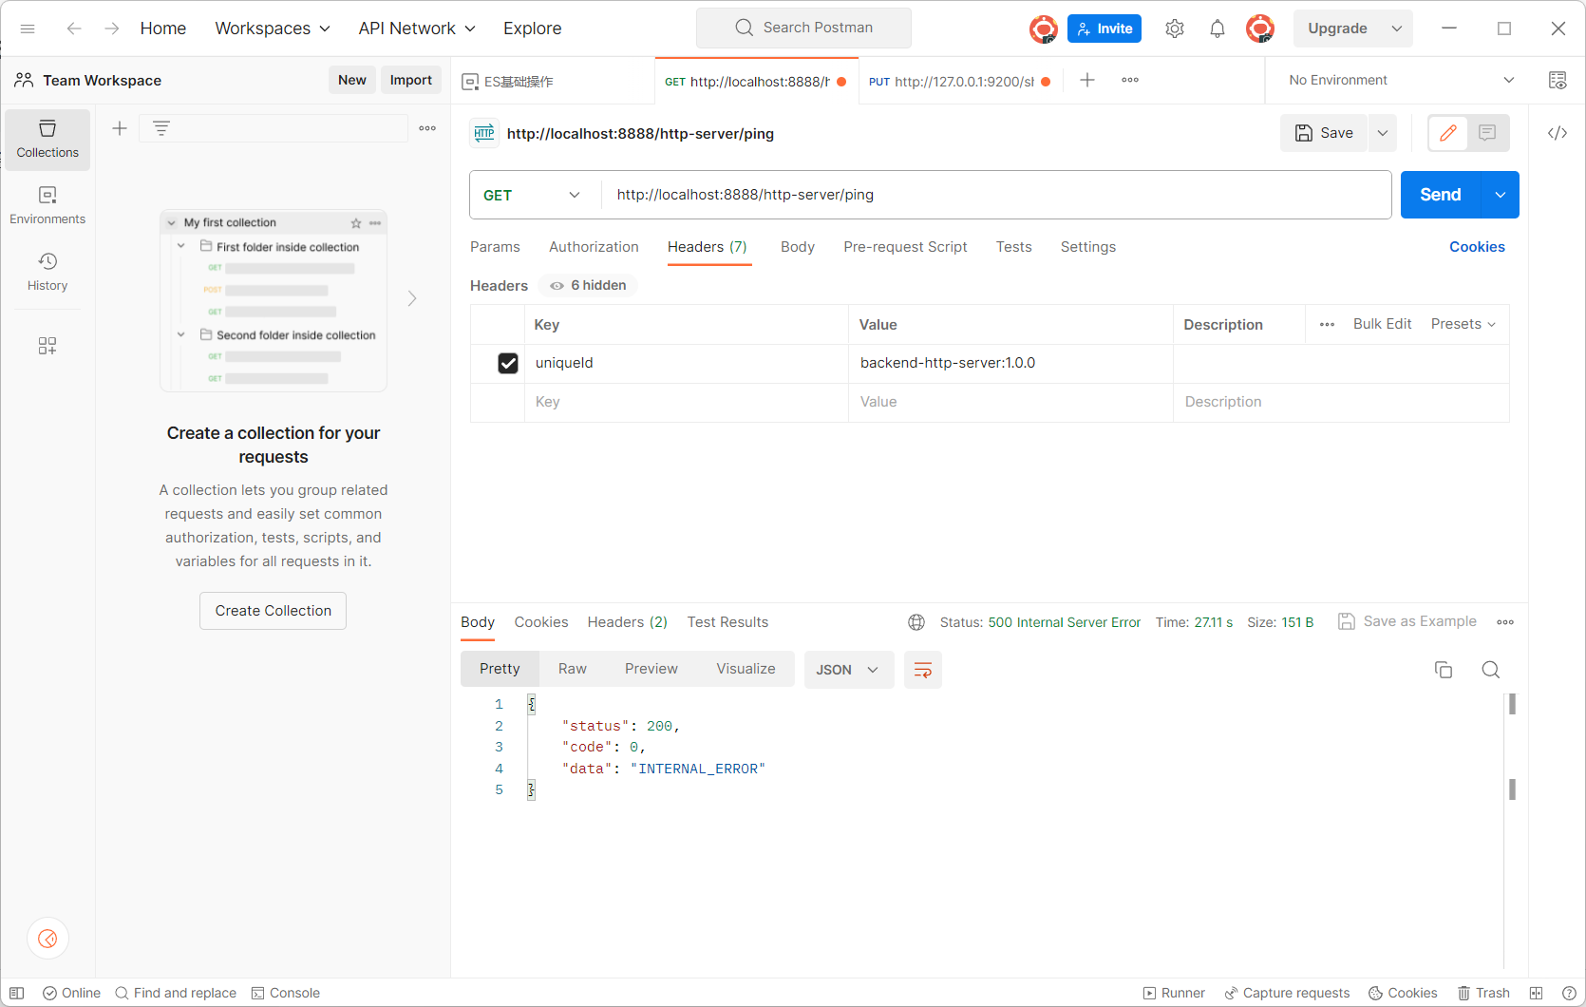Viewport: 1586px width, 1007px height.
Task: Switch to the Authorization tab
Action: (x=594, y=247)
